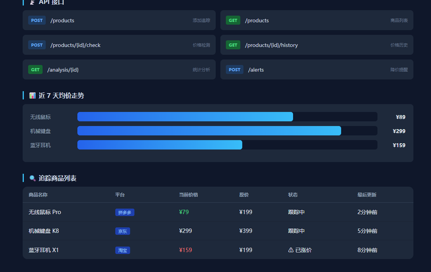Click the bar chart icon beside 近7天均价走势
431x272 pixels.
coord(32,96)
